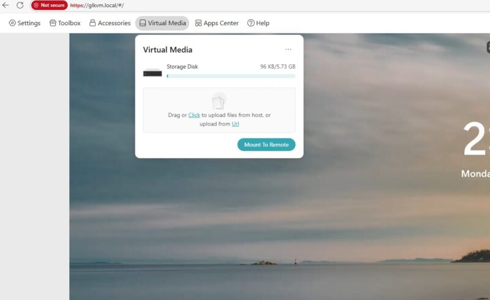The height and width of the screenshot is (300, 490).
Task: Click the Not secure warning badge
Action: 50,6
